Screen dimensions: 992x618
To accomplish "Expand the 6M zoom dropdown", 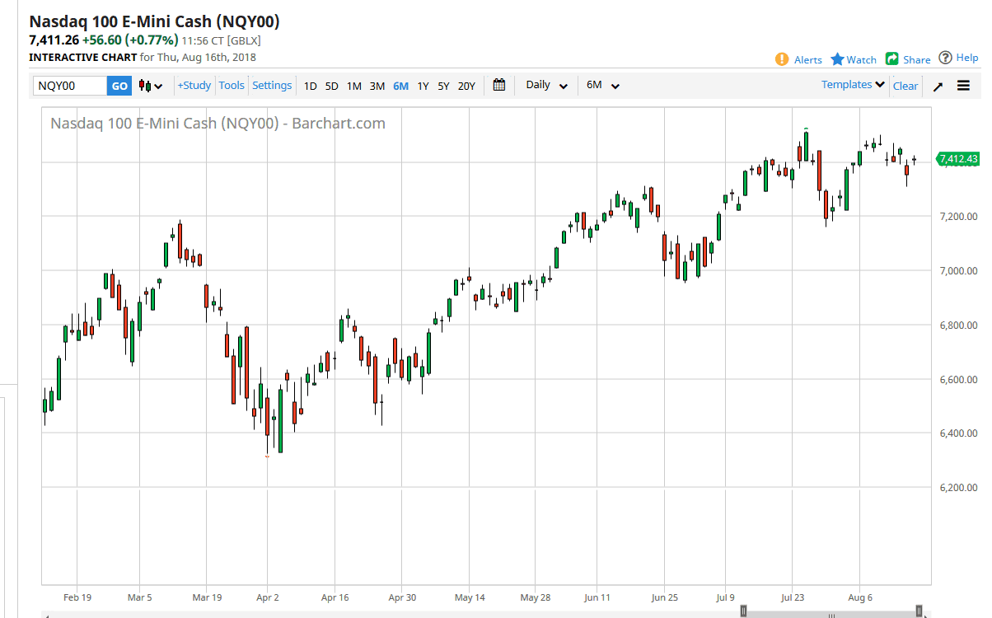I will coord(601,85).
